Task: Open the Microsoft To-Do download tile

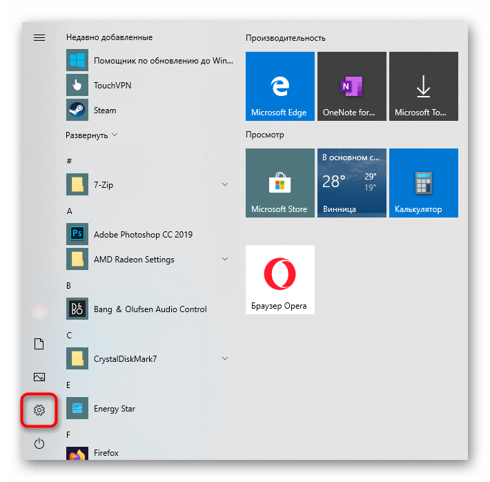Action: click(424, 86)
